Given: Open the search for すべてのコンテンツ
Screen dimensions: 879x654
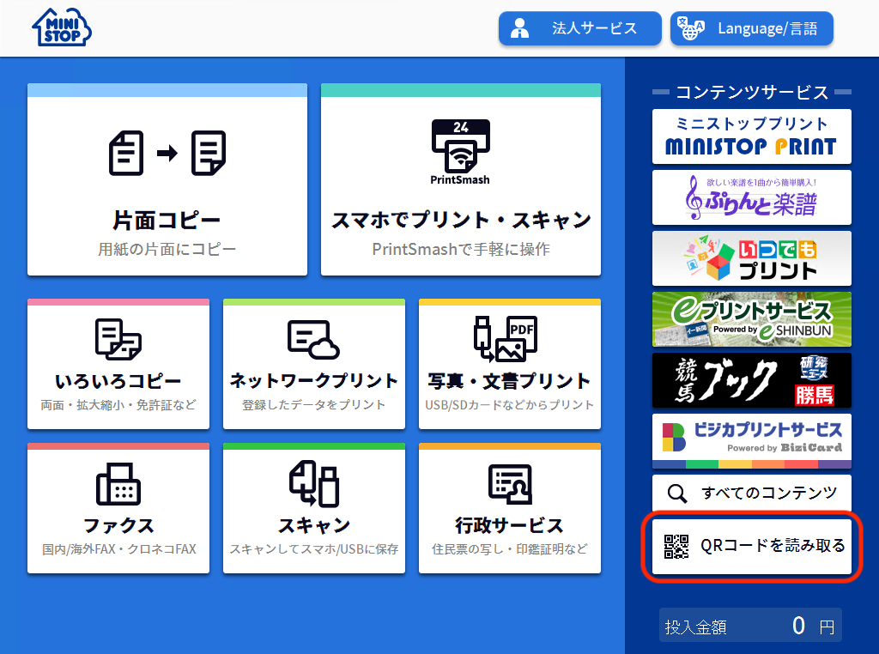Looking at the screenshot, I should [x=751, y=491].
